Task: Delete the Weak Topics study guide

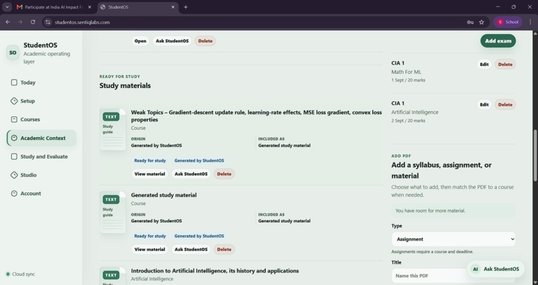Action: click(224, 174)
